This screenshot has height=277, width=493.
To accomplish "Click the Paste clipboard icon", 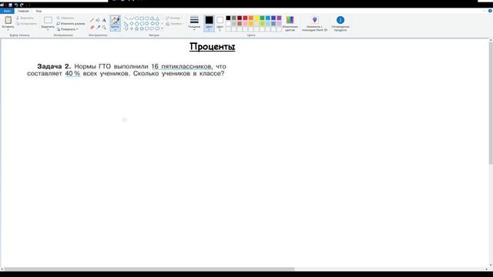I will (x=8, y=20).
